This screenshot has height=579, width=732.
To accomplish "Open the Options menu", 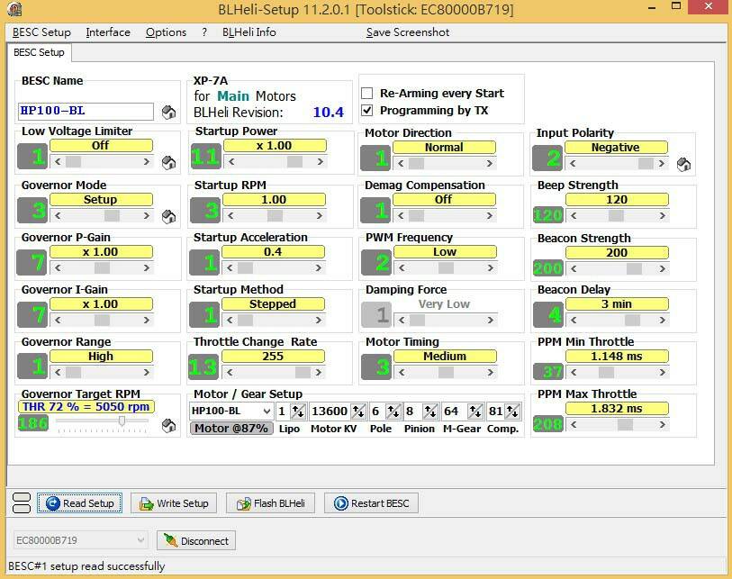I will 166,32.
